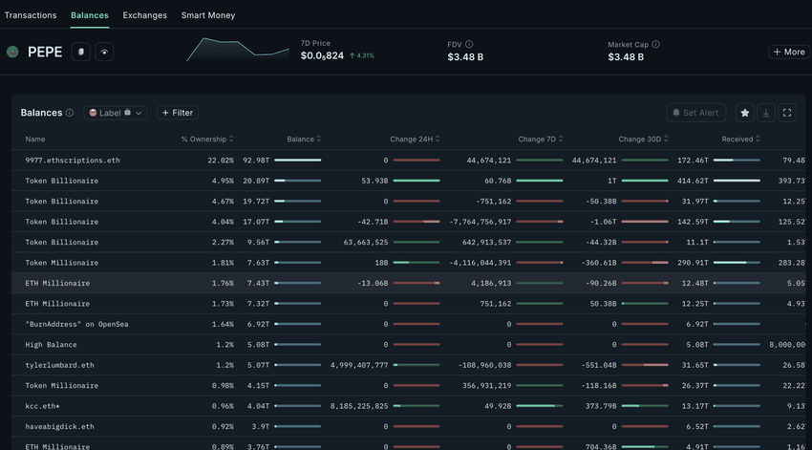Image resolution: width=812 pixels, height=450 pixels.
Task: Open the Label dropdown
Action: pos(115,113)
